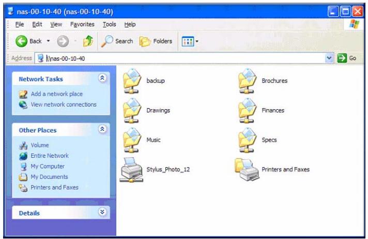Screen dimensions: 368x239
Task: Open the Brochures share folder icon
Action: coord(248,81)
